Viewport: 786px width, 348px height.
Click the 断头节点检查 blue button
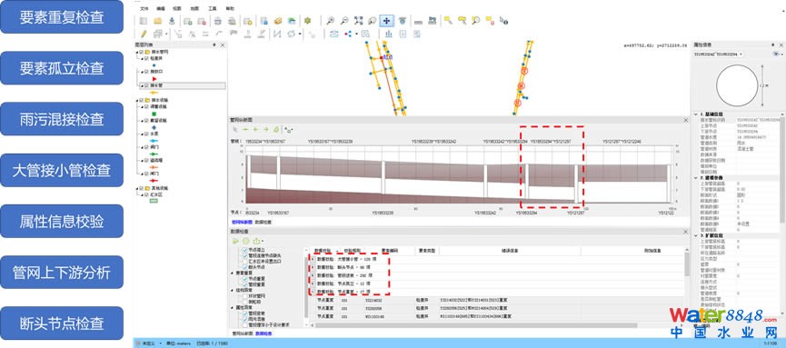62,323
